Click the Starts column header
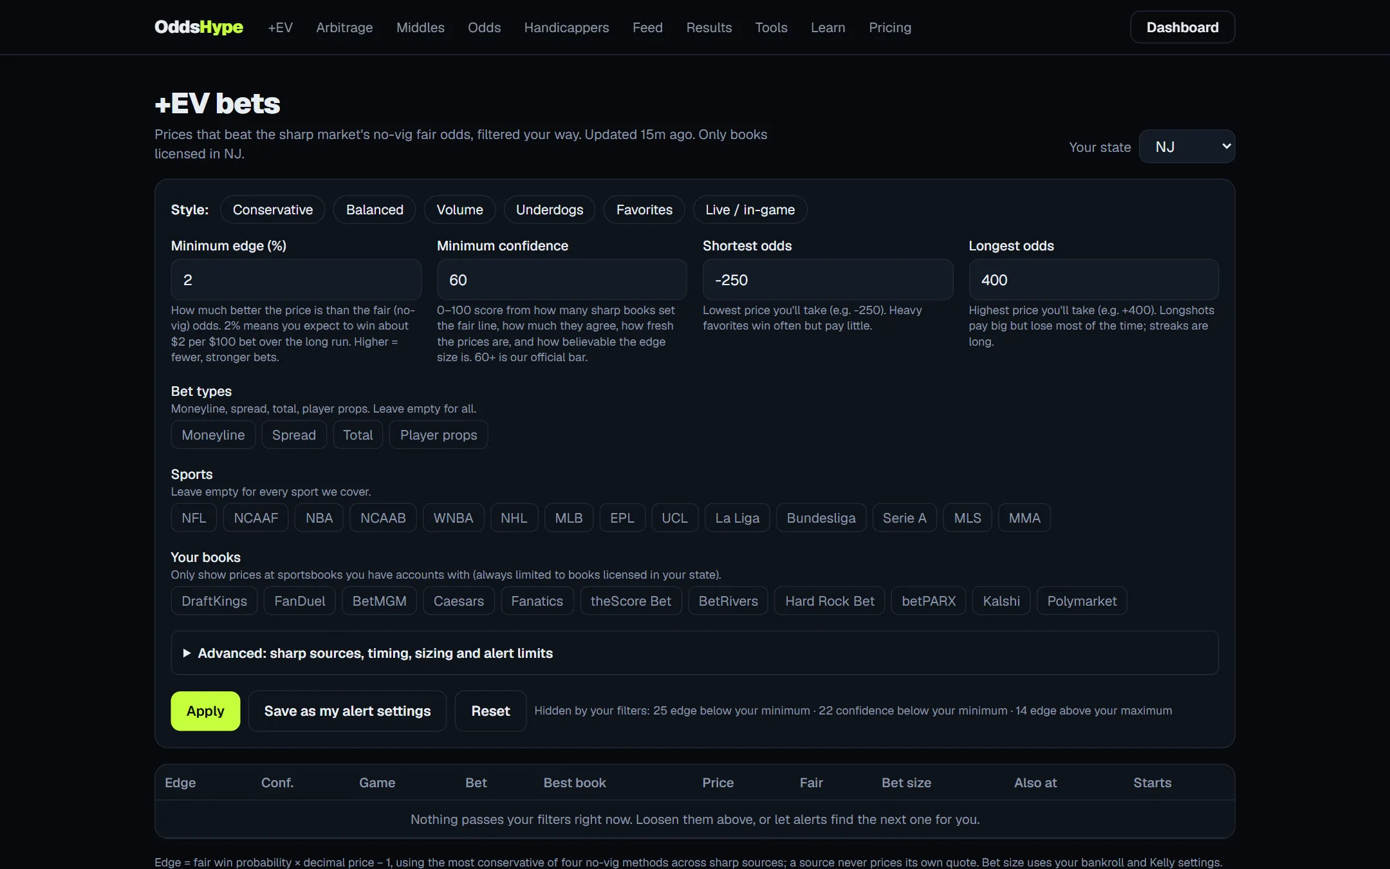 click(1152, 782)
